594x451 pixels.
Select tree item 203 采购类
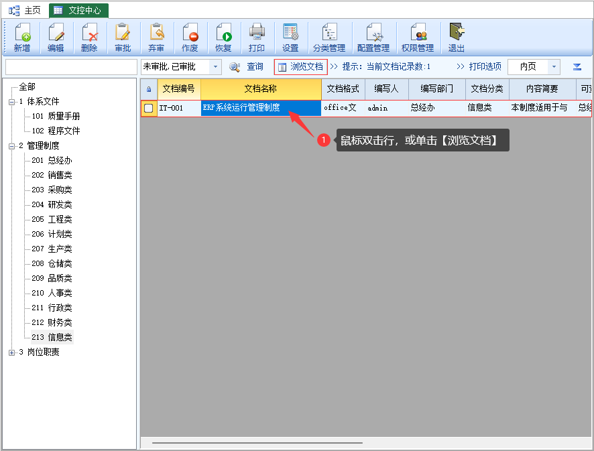pos(52,190)
